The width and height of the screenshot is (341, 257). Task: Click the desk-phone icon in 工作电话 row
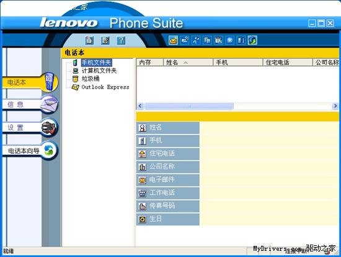[143, 193]
